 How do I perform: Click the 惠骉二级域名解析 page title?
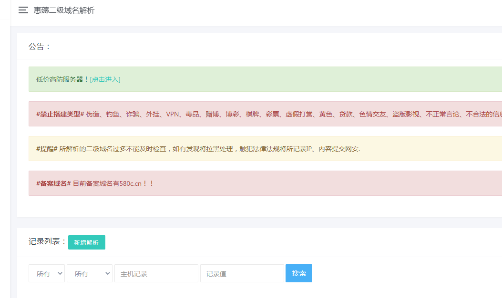pyautogui.click(x=64, y=10)
